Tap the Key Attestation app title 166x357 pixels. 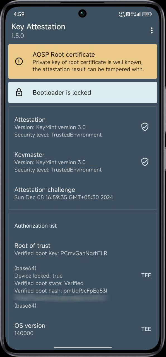tap(38, 27)
